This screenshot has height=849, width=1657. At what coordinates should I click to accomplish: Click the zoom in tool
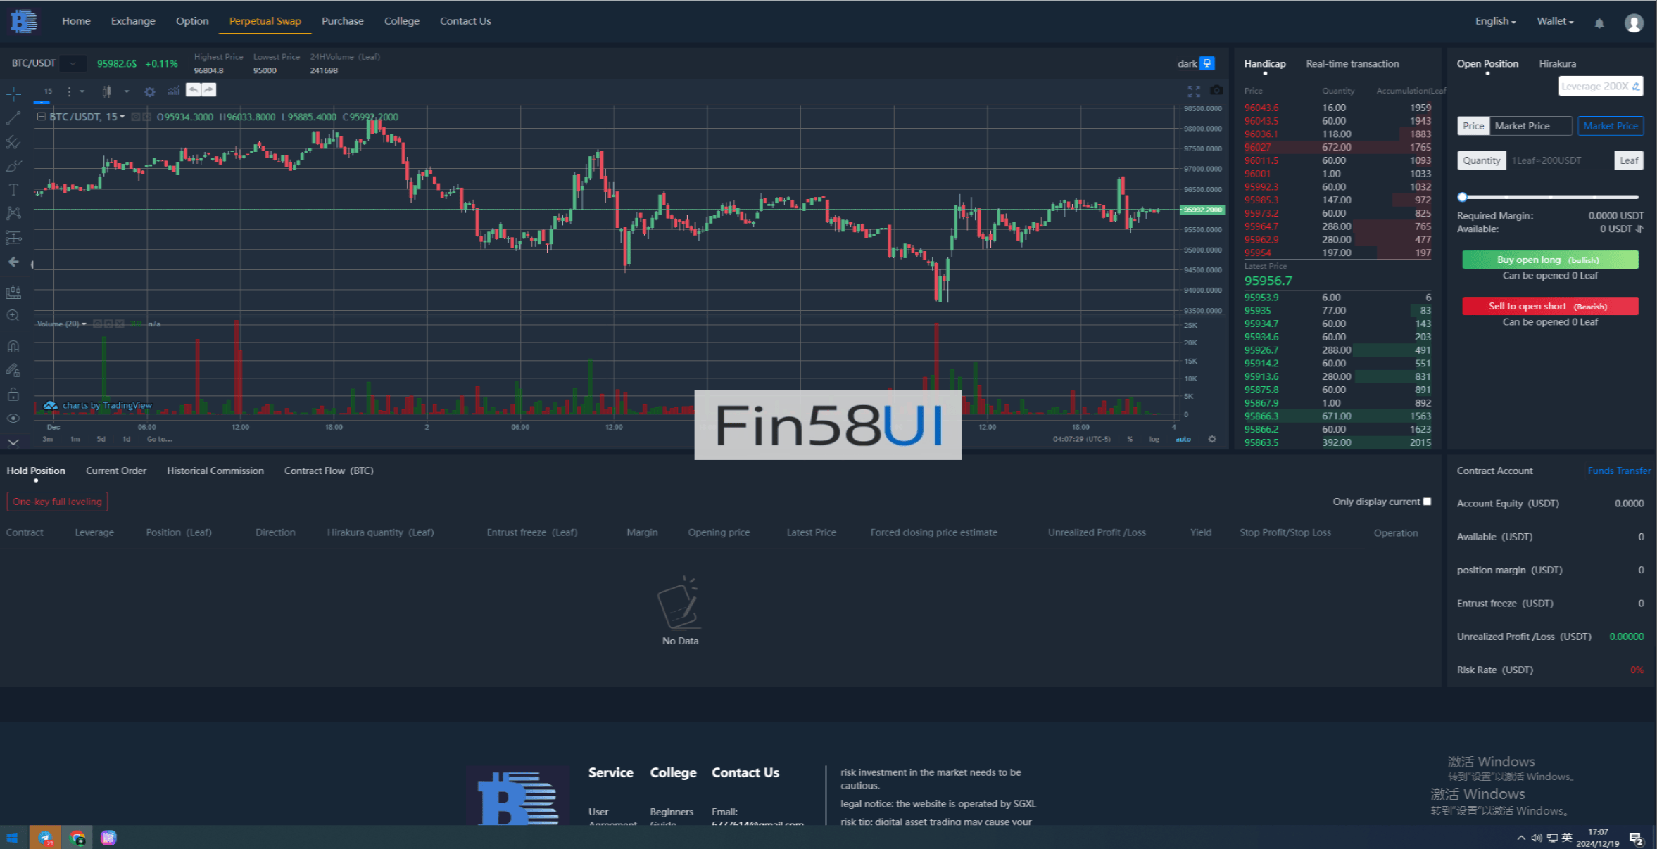(x=13, y=316)
